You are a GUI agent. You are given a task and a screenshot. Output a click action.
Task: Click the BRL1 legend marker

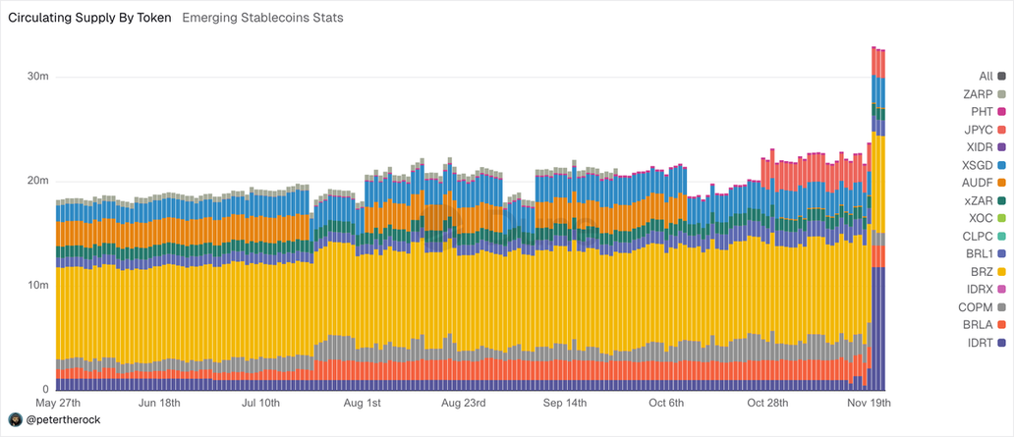pos(1001,254)
